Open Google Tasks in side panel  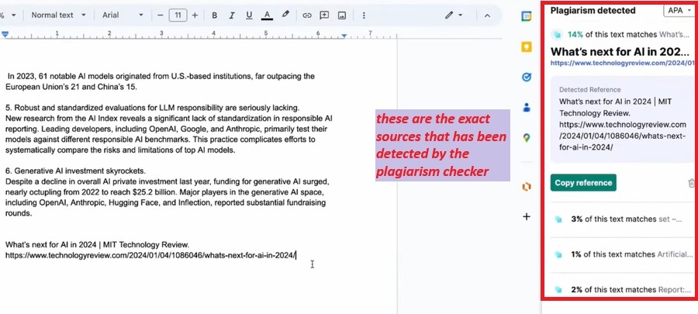[527, 77]
